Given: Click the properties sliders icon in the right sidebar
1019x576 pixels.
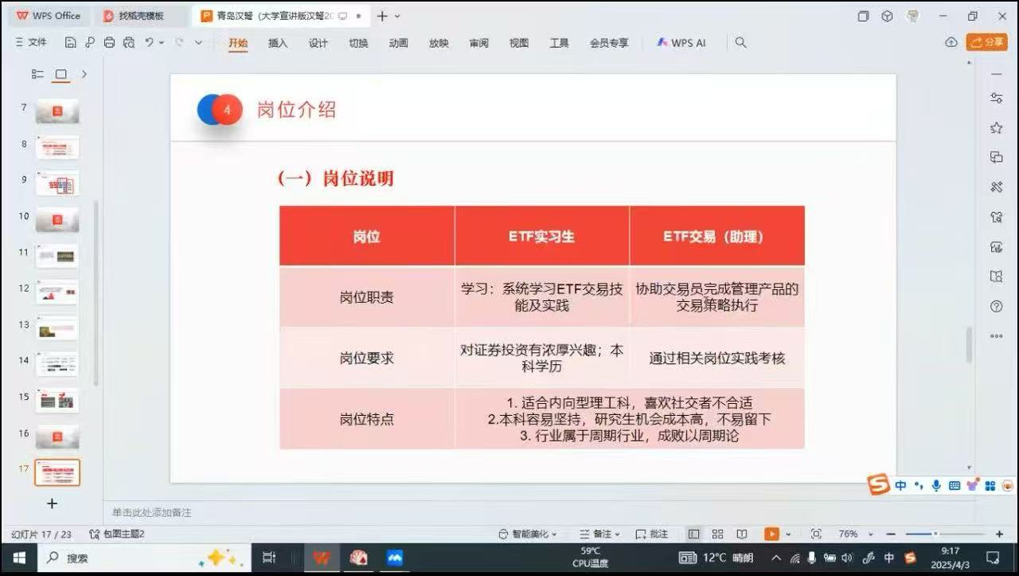Looking at the screenshot, I should click(x=996, y=98).
